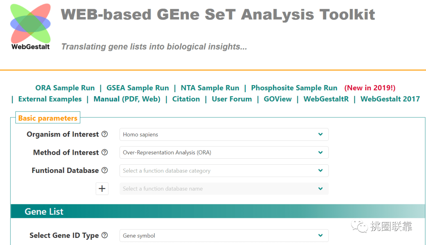Viewport: 426px width, 245px height.
Task: Open NTA Sample Run link
Action: pos(210,88)
